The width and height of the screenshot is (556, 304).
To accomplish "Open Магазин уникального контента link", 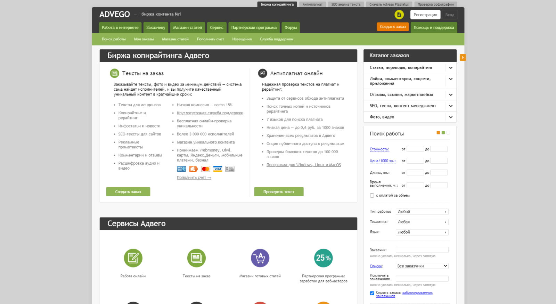I will click(x=206, y=142).
